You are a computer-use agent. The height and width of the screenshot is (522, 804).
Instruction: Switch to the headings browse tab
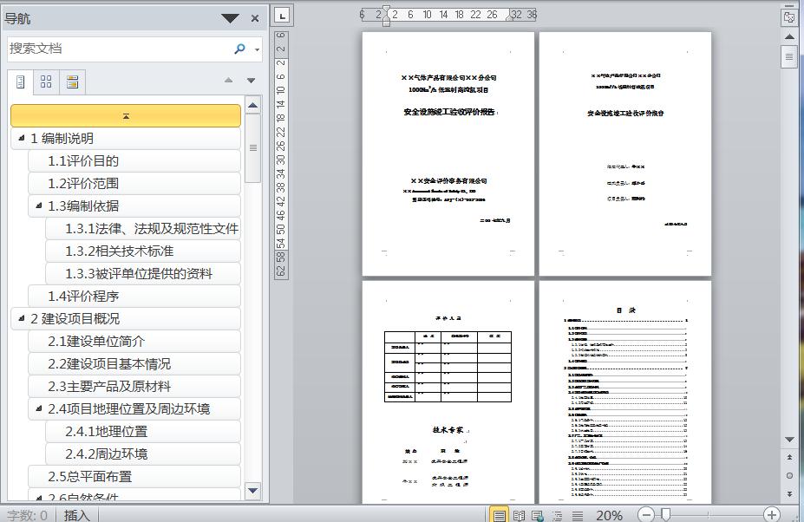21,82
